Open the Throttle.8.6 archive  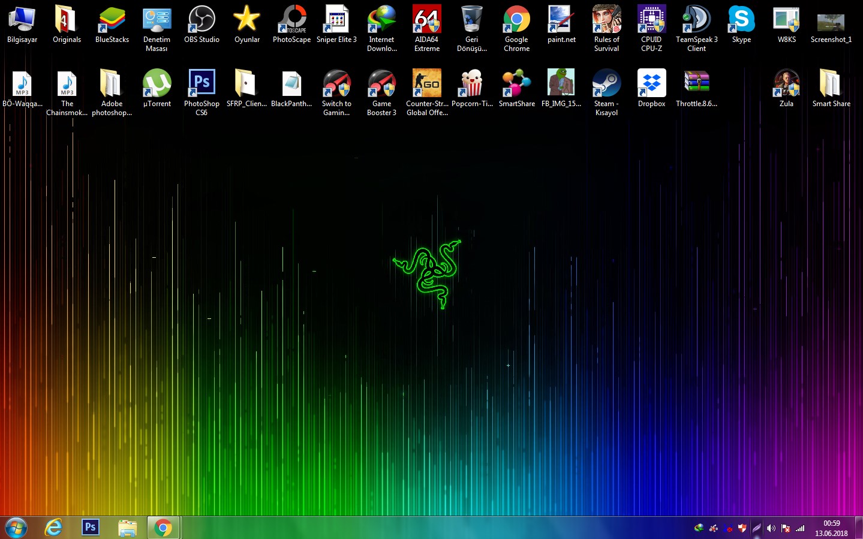pos(696,89)
